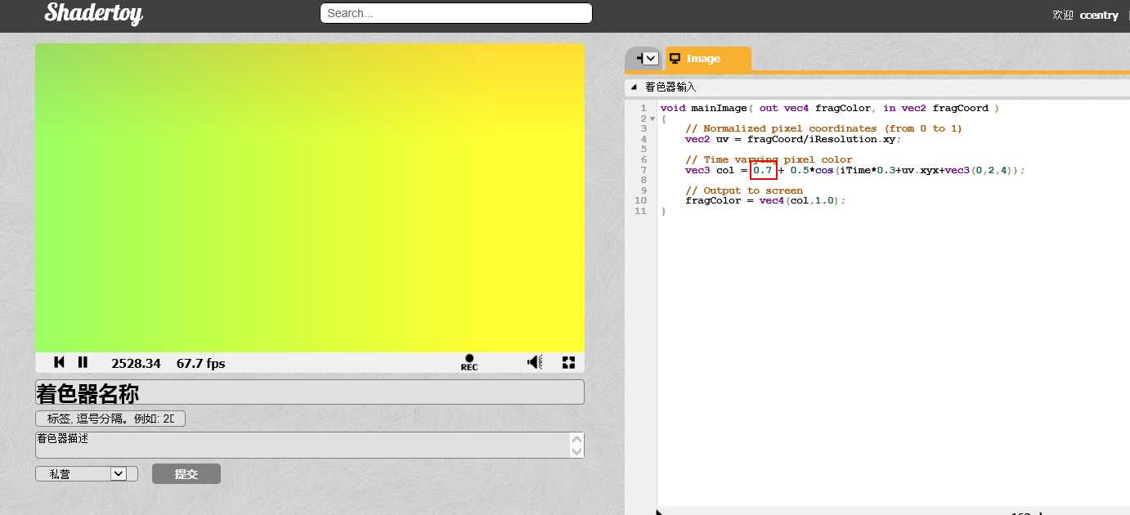Click the tags input field

(x=110, y=419)
